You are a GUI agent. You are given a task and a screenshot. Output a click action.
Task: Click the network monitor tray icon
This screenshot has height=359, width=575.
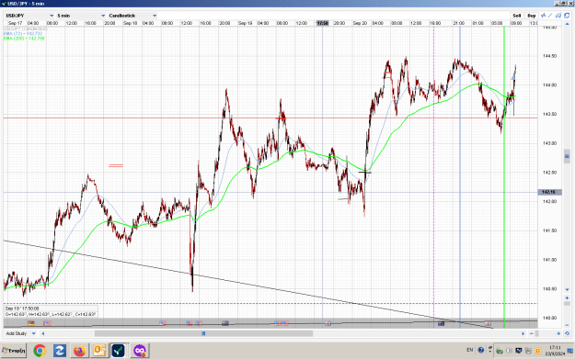coord(519,351)
